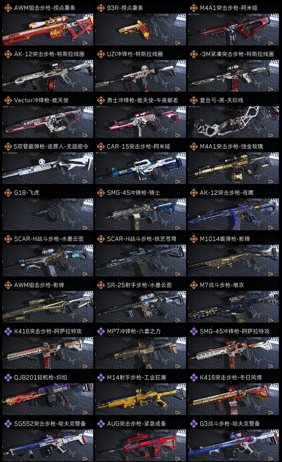Open the AK-12突击步枪-夜鹰 blue rifle preview
The height and width of the screenshot is (462, 282).
(233, 214)
